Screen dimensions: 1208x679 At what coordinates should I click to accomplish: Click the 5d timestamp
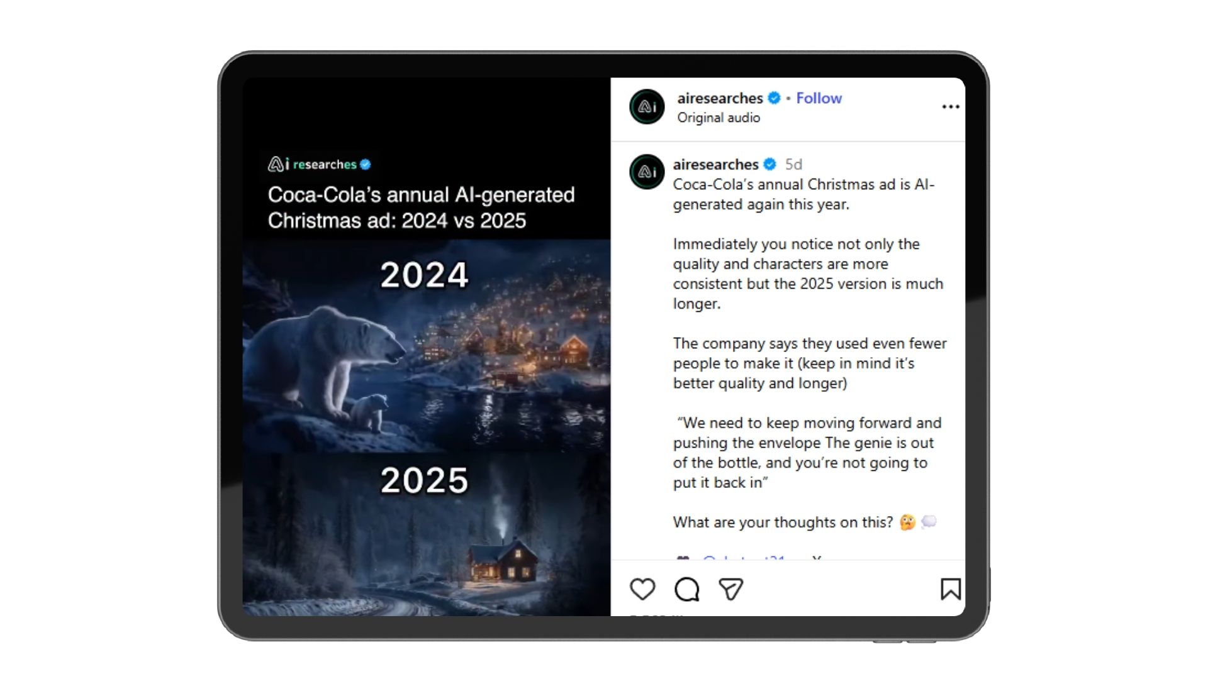(x=793, y=164)
